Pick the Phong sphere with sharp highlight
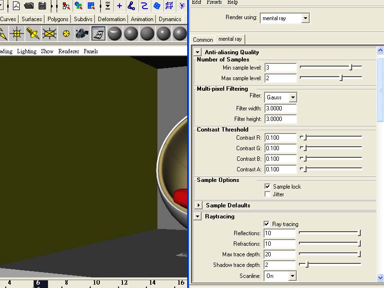 click(x=164, y=34)
